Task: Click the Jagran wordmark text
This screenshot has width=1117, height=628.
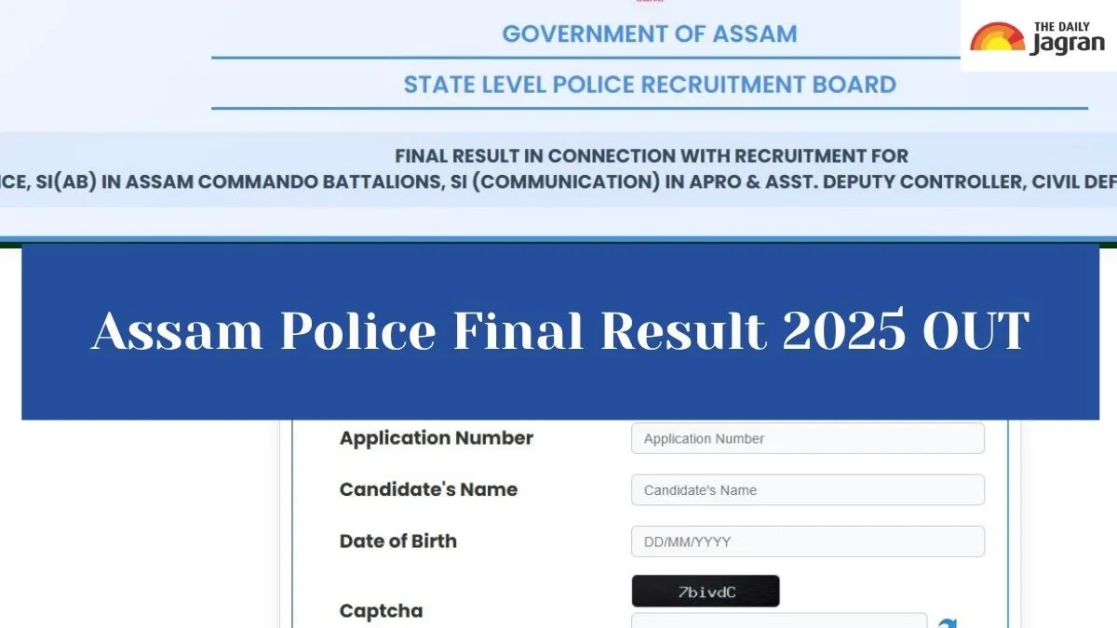Action: pyautogui.click(x=1068, y=44)
